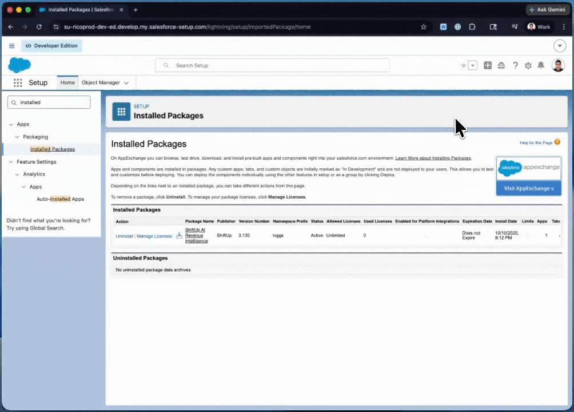Screen dimensions: 574x412
Task: Bookmark this page with the browser star
Action: click(424, 27)
